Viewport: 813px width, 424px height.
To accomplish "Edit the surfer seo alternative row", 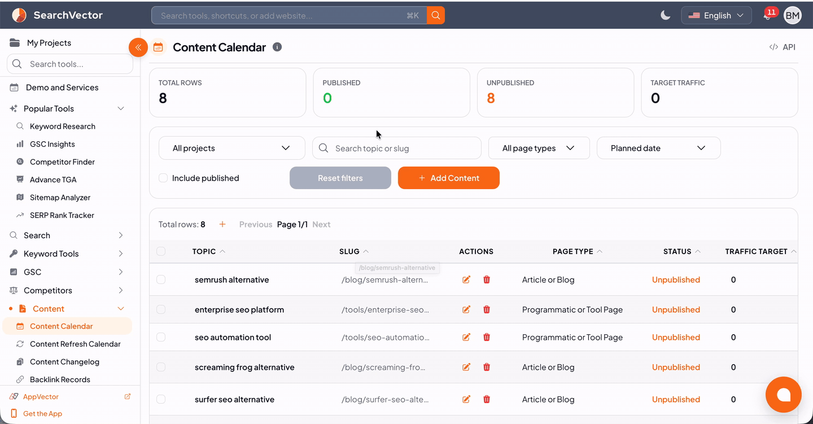I will coord(466,399).
